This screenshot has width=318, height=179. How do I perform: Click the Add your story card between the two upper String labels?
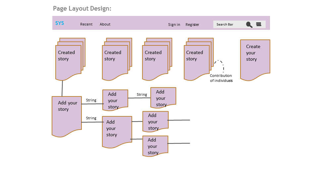[115, 99]
